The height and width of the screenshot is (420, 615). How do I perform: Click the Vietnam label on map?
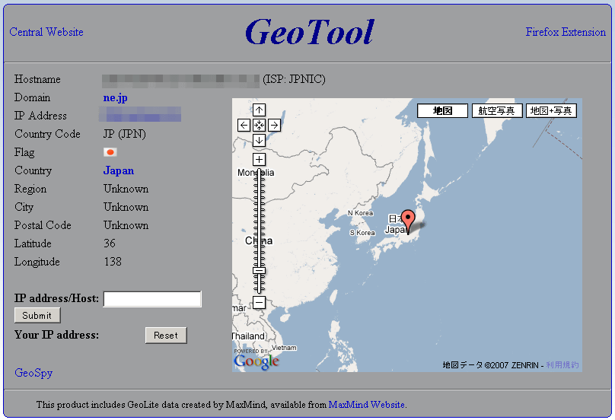pos(285,348)
